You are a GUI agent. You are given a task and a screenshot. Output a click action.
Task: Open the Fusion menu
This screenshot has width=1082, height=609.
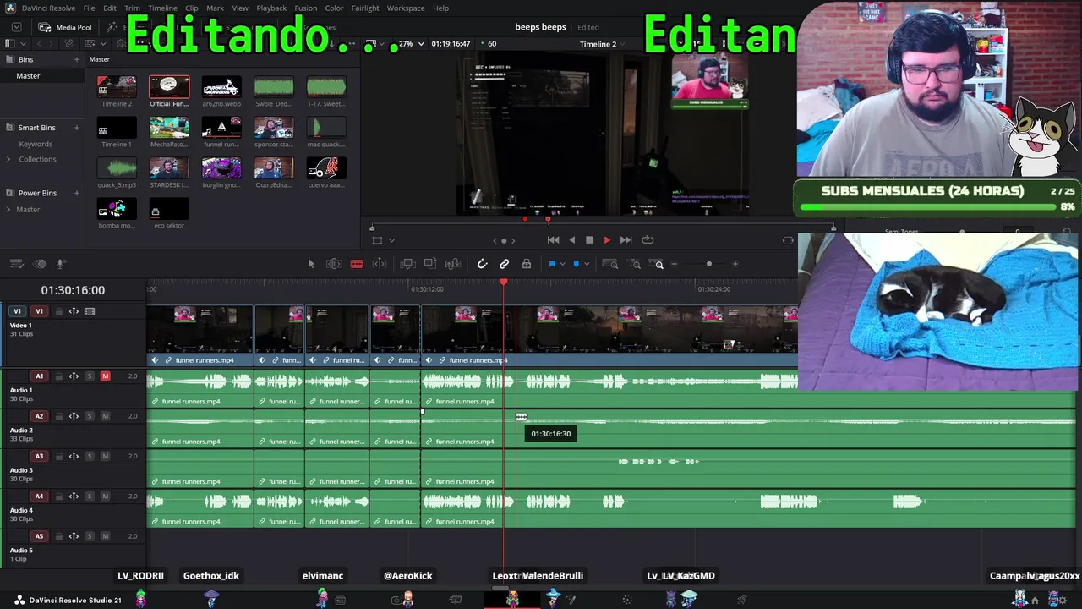tap(305, 8)
